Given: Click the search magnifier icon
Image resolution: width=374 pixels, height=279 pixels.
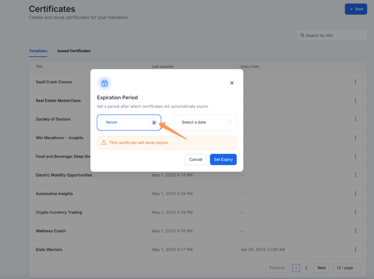Looking at the screenshot, I should coord(302,35).
